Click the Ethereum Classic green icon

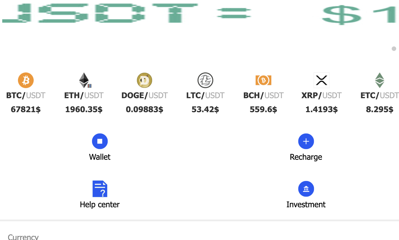click(380, 80)
